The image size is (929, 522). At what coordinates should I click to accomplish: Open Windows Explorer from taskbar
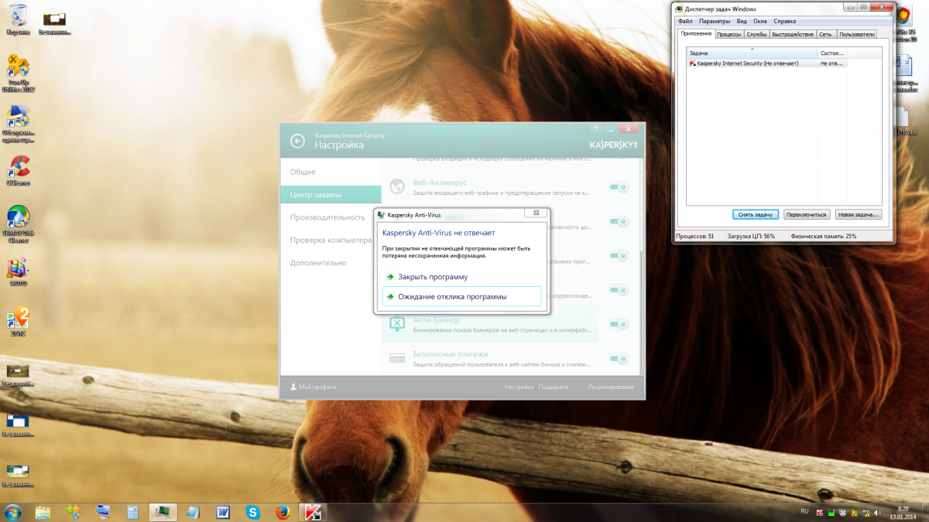43,512
